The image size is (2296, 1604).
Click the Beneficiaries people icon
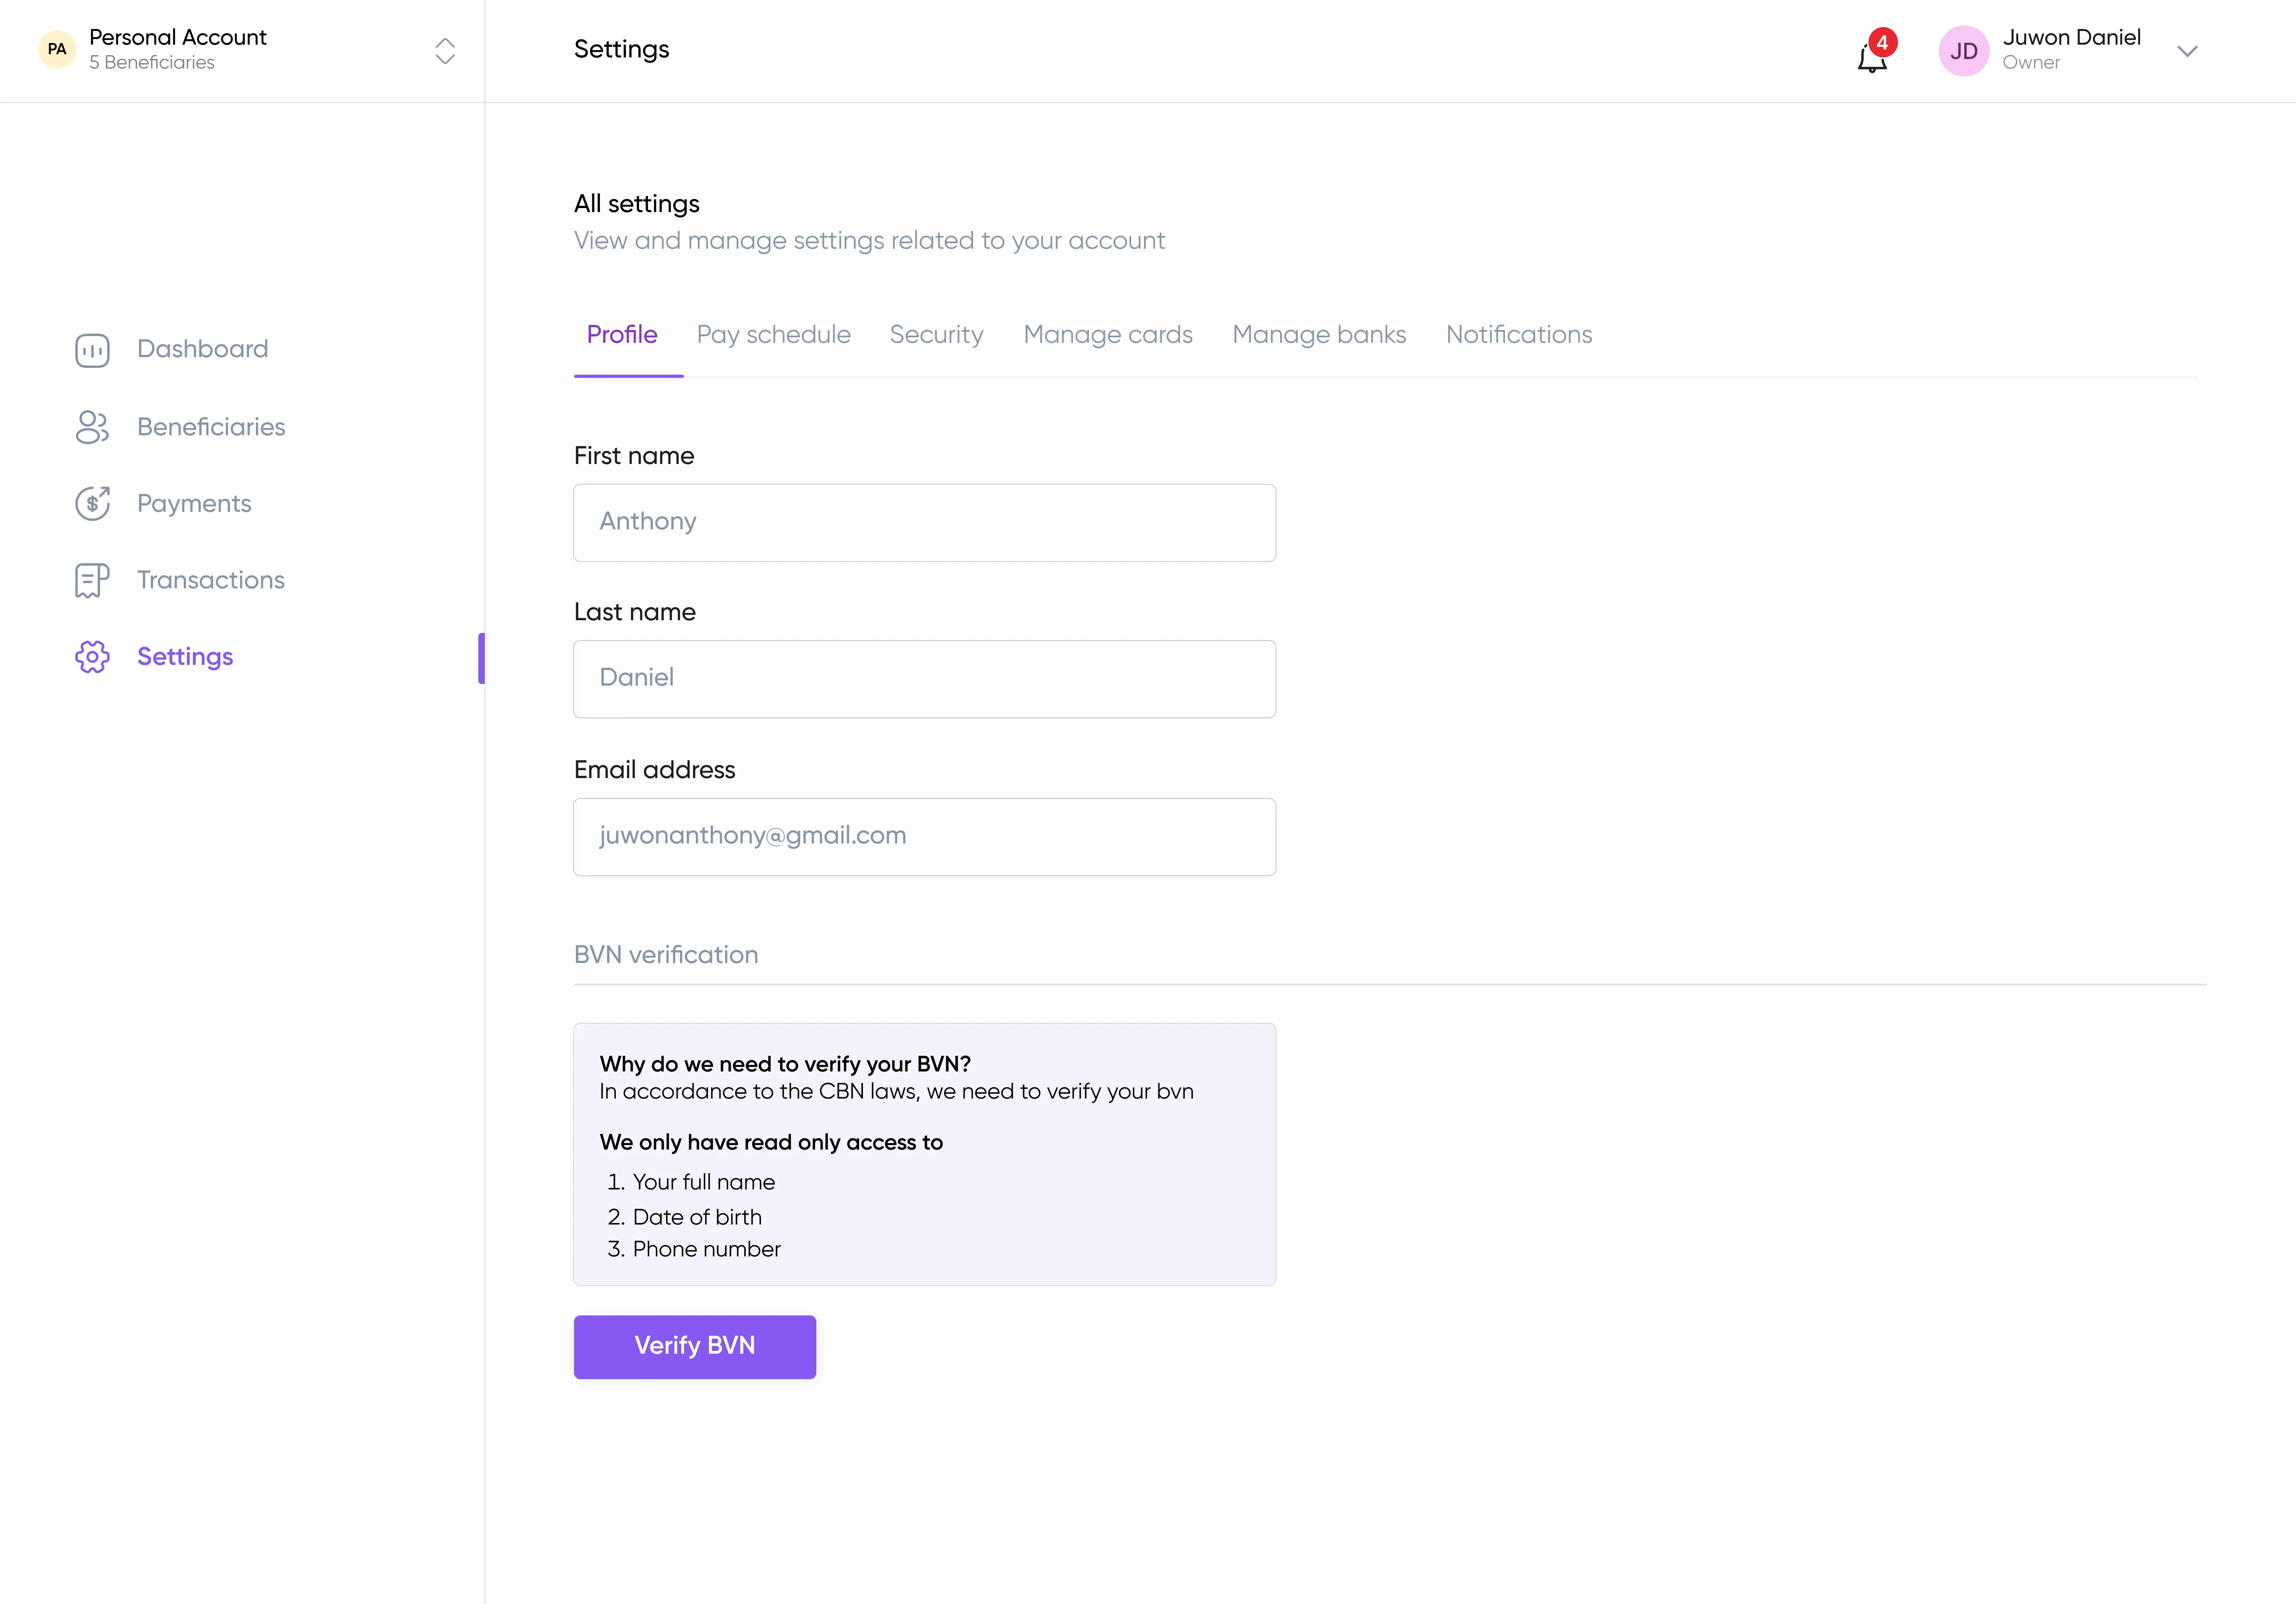[x=92, y=427]
